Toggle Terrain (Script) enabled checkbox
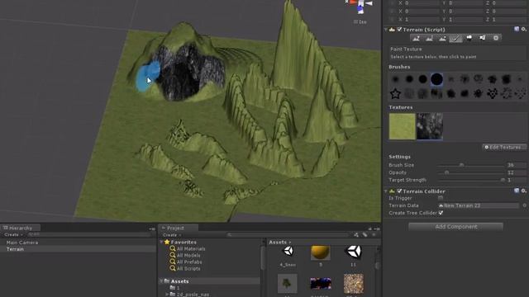 tap(399, 30)
